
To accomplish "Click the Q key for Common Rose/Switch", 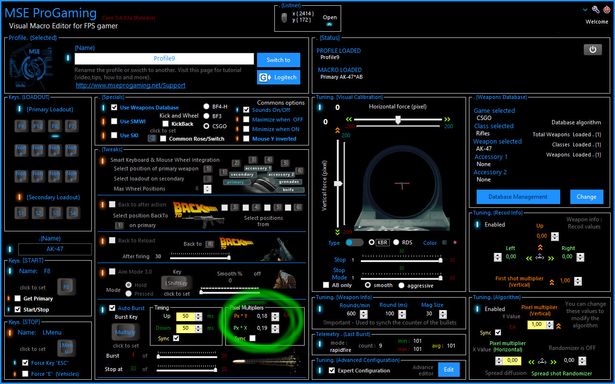I will (152, 138).
